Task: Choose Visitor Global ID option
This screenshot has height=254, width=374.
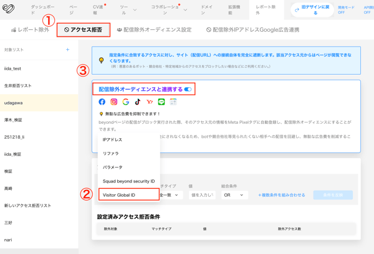Action: click(x=129, y=195)
